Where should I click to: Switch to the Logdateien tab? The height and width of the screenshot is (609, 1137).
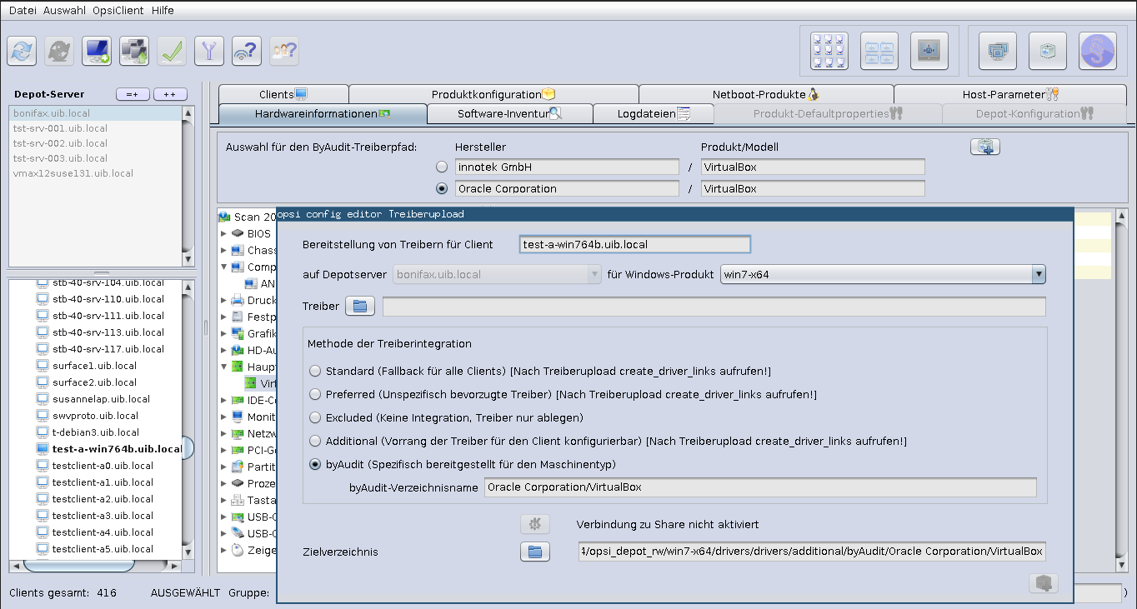point(654,113)
